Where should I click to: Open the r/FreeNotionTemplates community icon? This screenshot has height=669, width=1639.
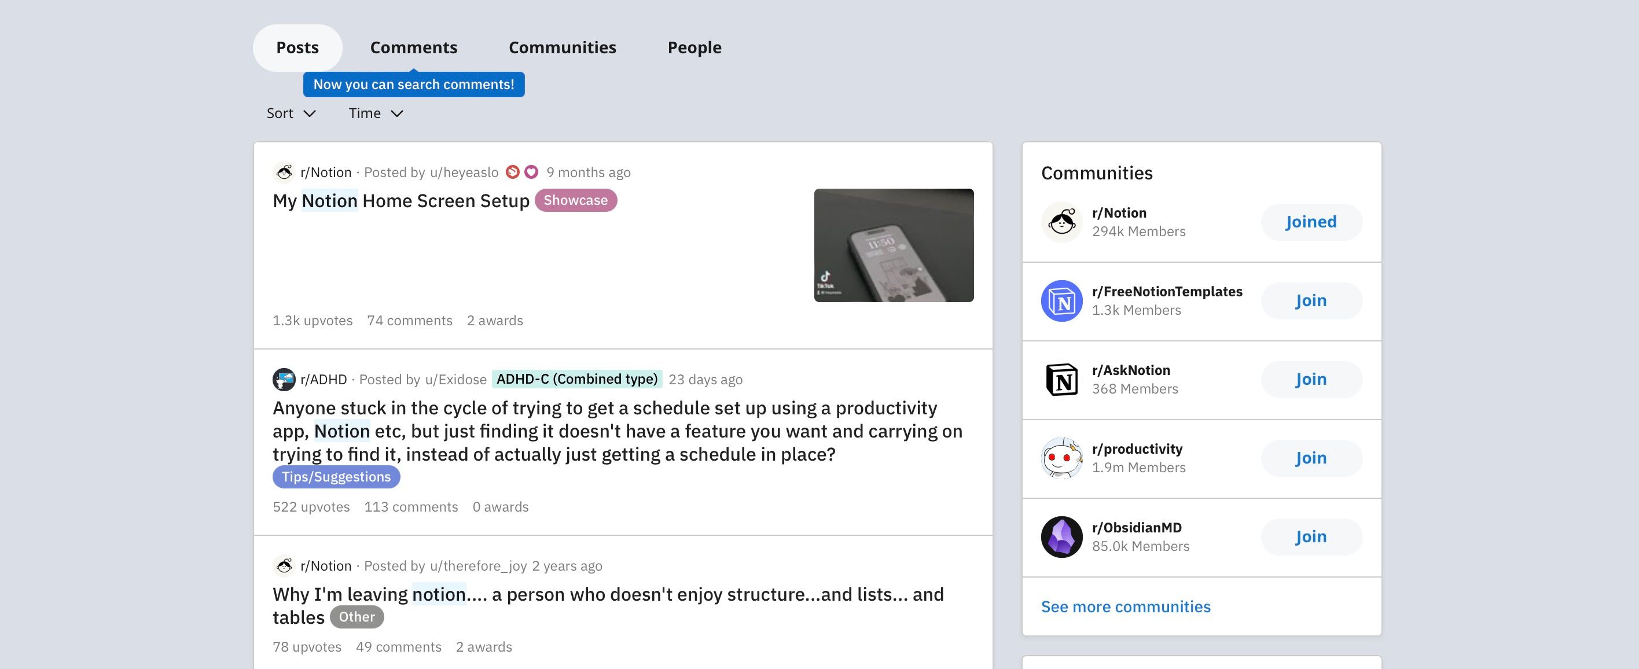(x=1061, y=301)
